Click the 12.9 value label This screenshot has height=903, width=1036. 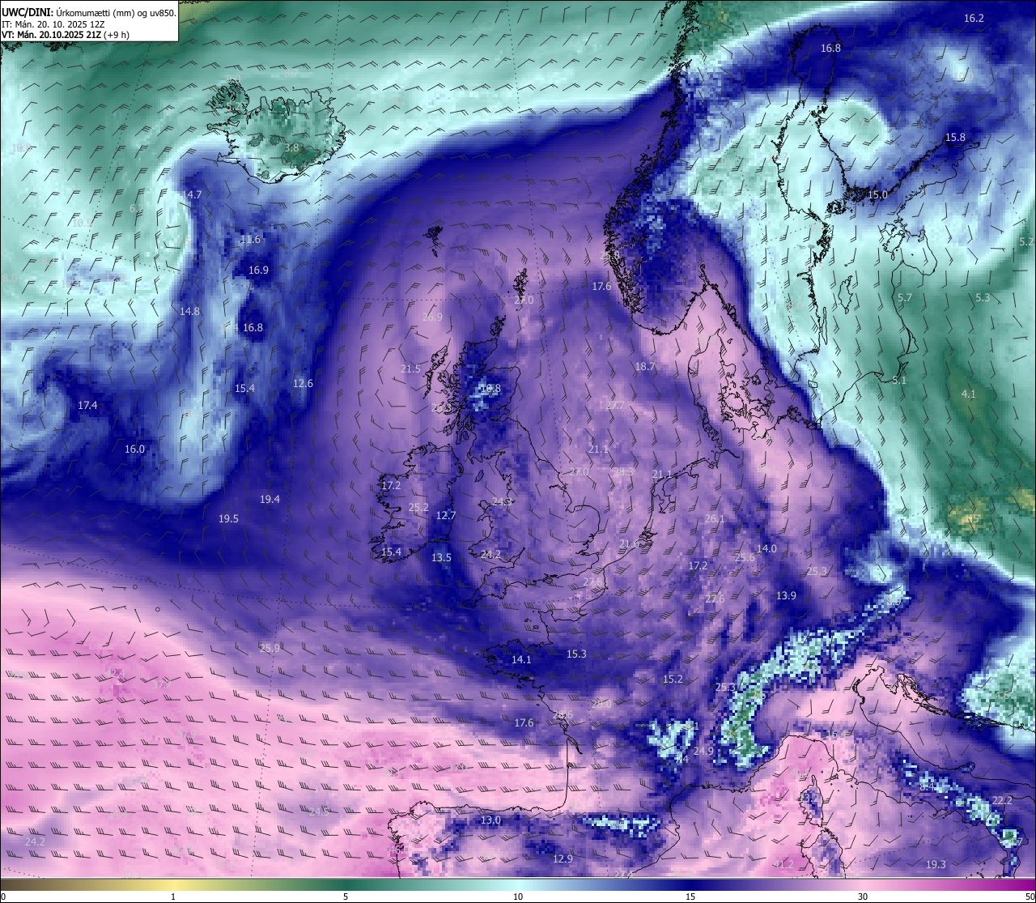563,858
